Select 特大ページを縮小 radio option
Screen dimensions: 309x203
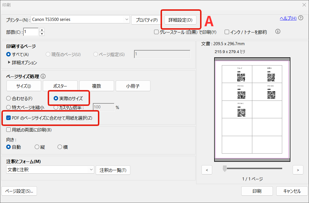pyautogui.click(x=8, y=107)
